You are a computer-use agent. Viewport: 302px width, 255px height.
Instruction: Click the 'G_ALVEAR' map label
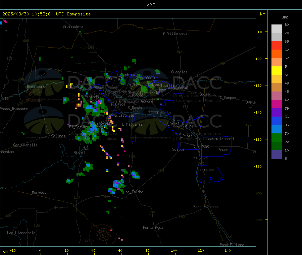[x=201, y=147]
